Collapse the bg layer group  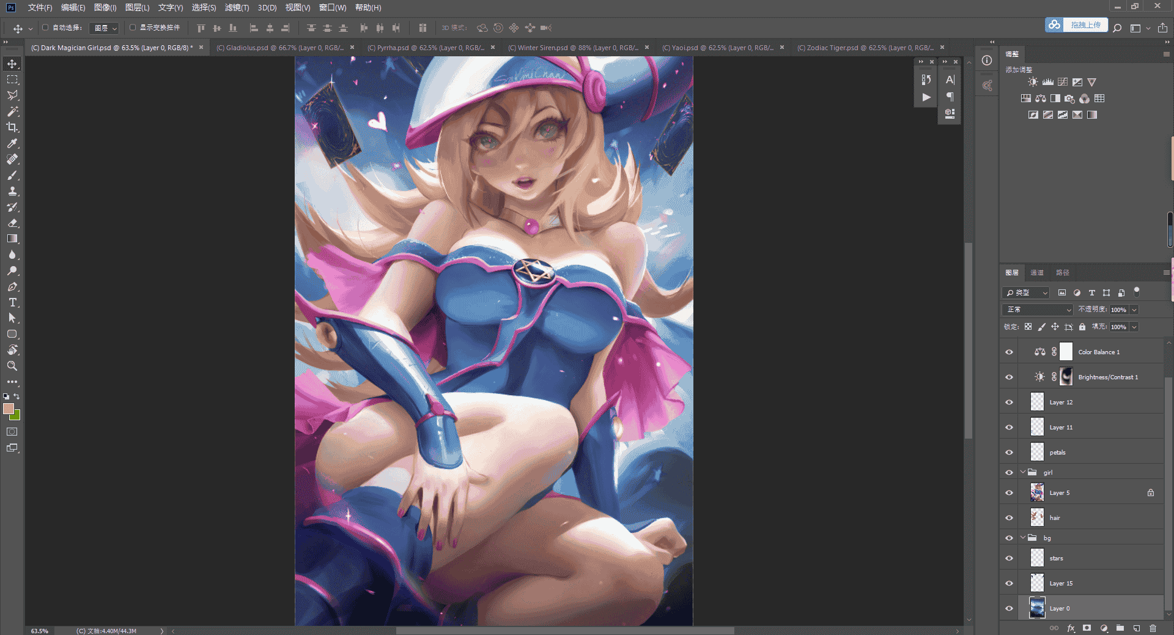[1023, 538]
